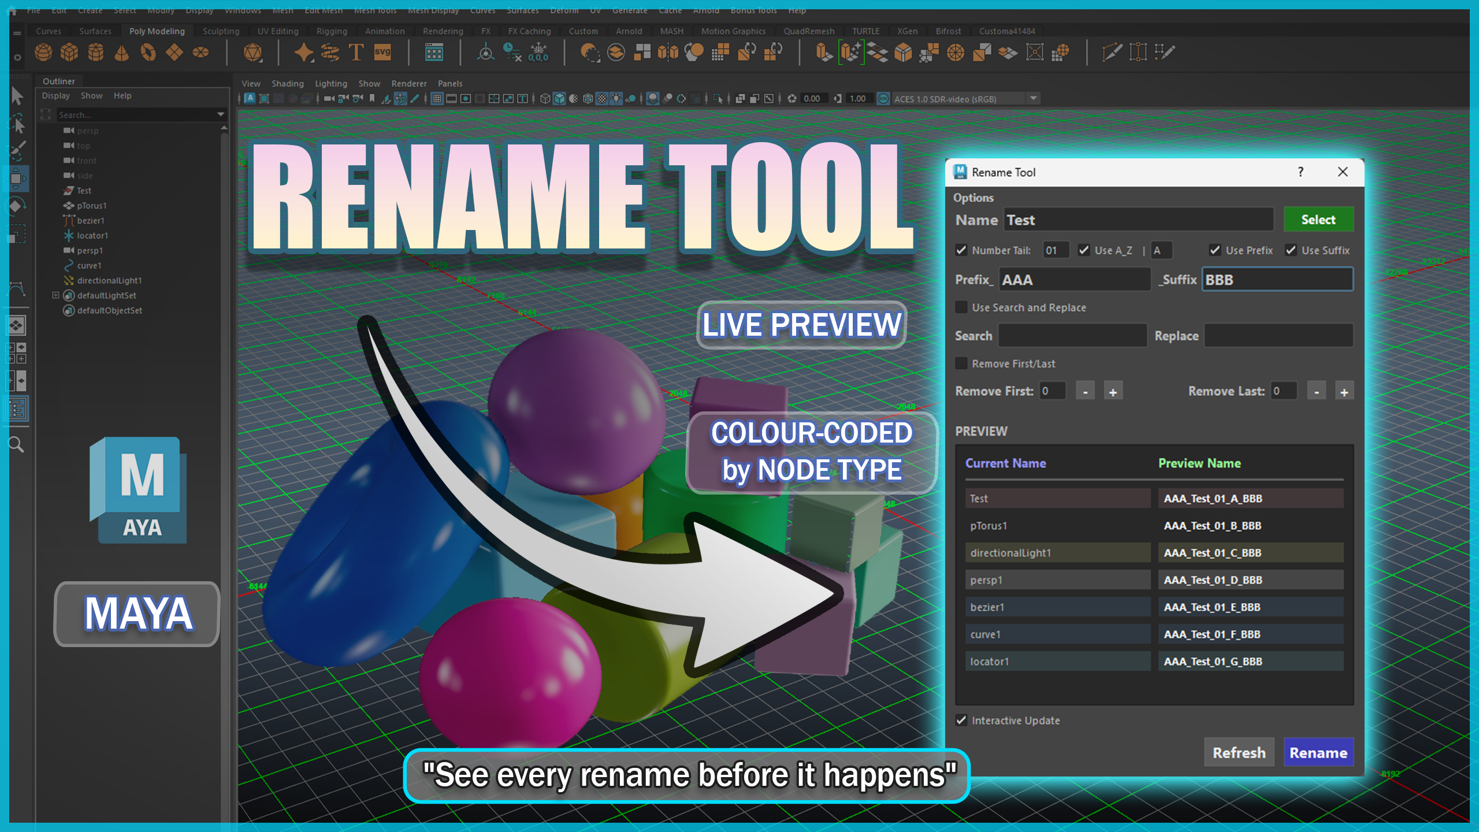The image size is (1479, 832).
Task: Click the platonic solid shelf icon
Action: [252, 53]
